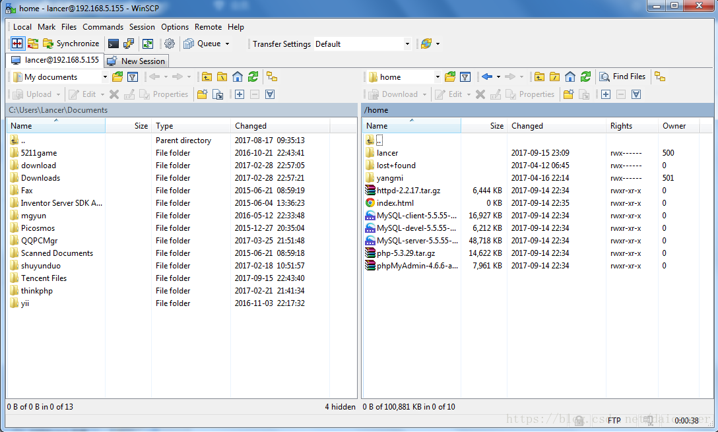The width and height of the screenshot is (718, 432).
Task: Sort remote files by Rights column
Action: click(x=632, y=126)
